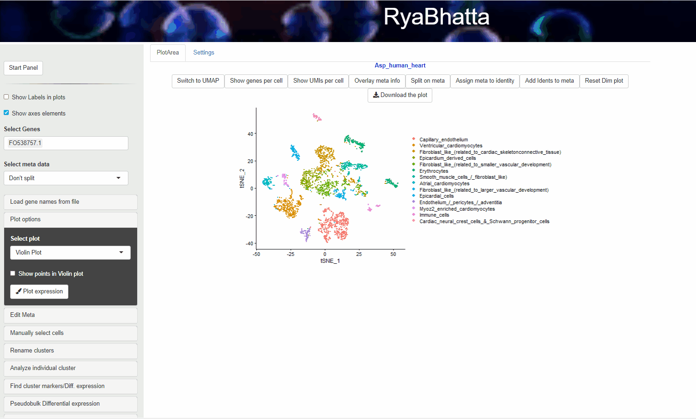
Task: Open the Violin Plot selection dropdown
Action: click(70, 253)
